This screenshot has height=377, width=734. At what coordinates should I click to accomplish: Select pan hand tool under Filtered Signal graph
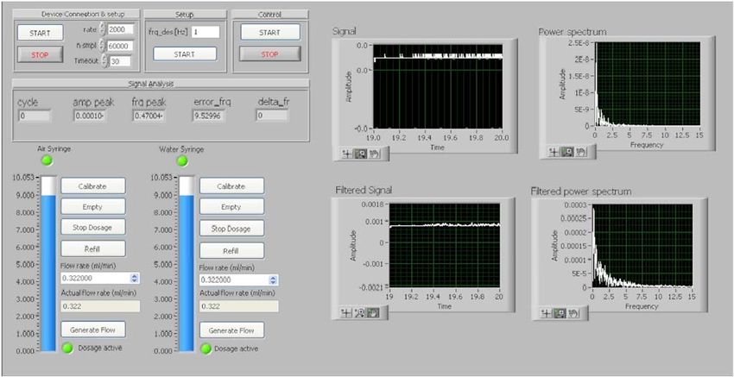373,312
